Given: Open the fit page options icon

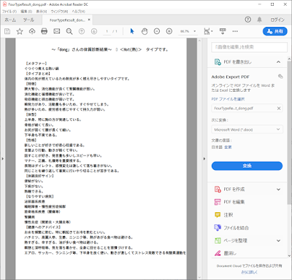Looking at the screenshot, I should (x=208, y=31).
